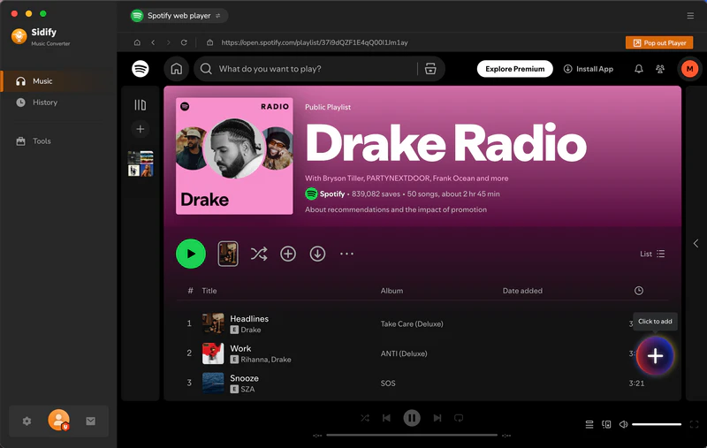Switch to History in Sidify sidebar
This screenshot has width=707, height=448.
[44, 103]
